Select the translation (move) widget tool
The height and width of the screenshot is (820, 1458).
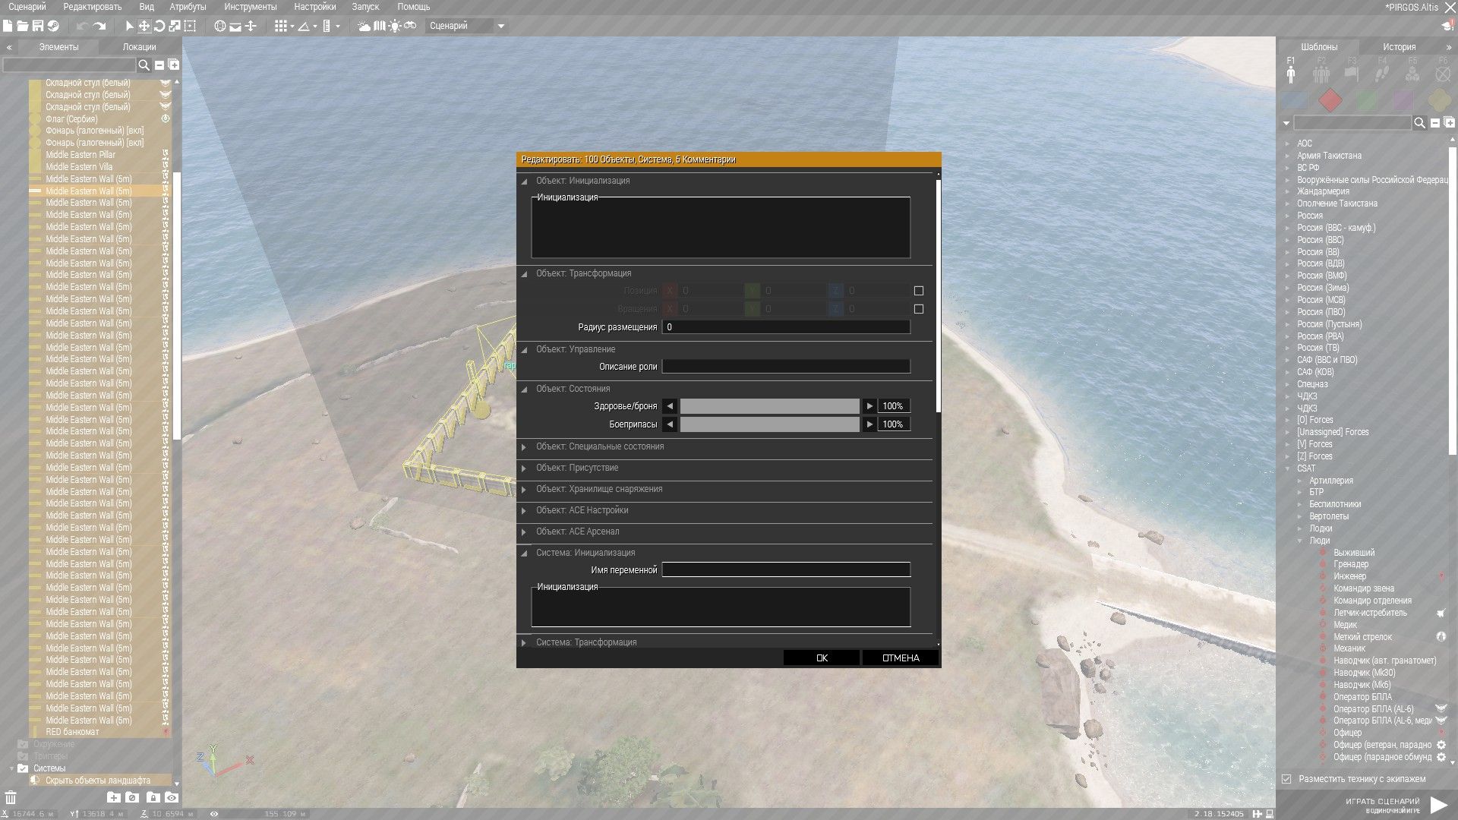pyautogui.click(x=144, y=26)
